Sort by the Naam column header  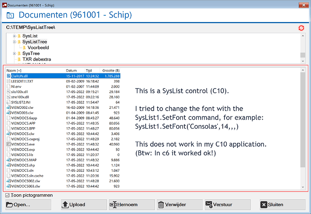36,71
